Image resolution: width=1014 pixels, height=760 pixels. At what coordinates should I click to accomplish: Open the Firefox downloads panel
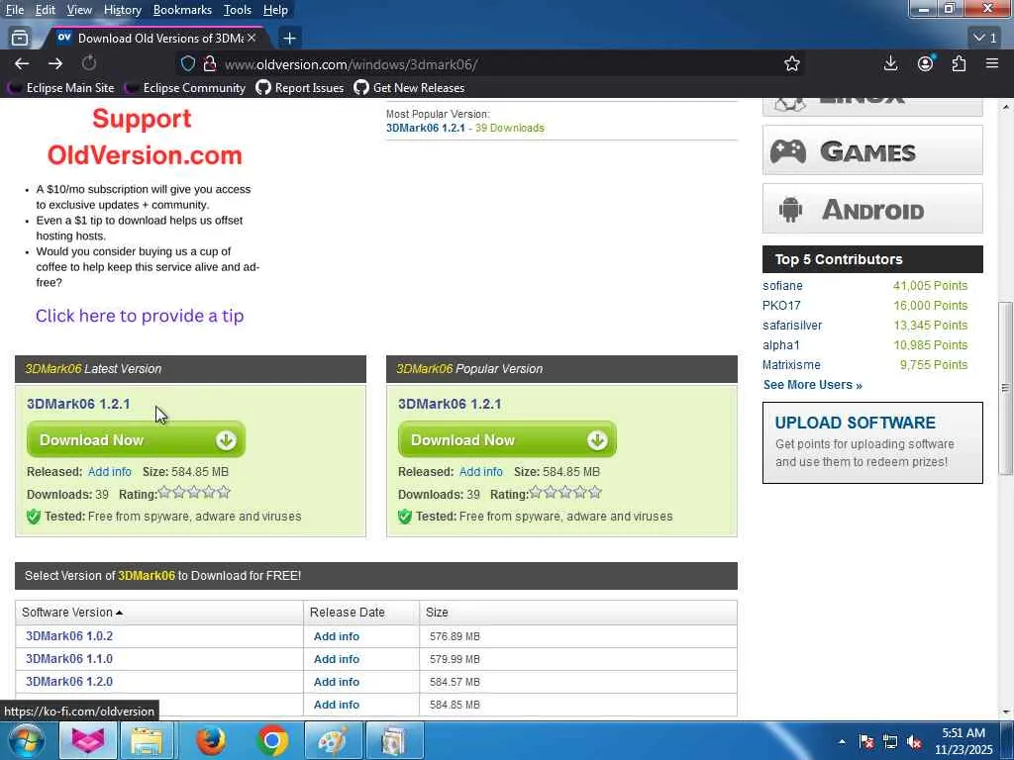890,63
